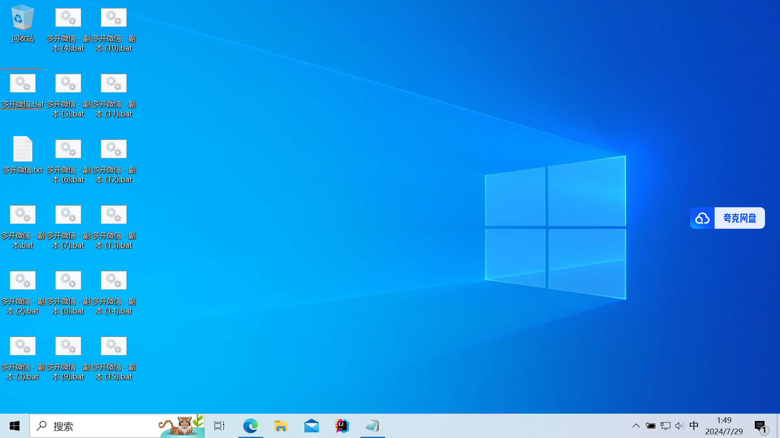
Task: Click the 夸克网盘 floating widget button
Action: (x=727, y=218)
